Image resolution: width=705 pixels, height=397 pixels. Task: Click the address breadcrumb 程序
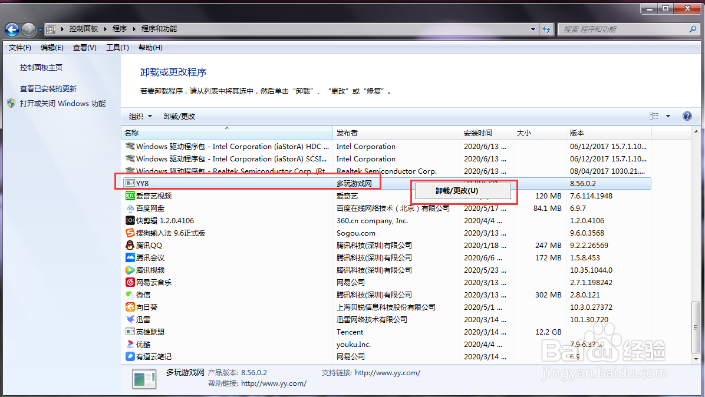[x=120, y=29]
